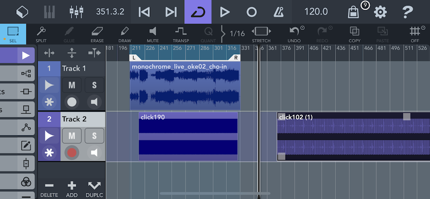
Task: Mute Track 2 with M button
Action: coord(72,136)
